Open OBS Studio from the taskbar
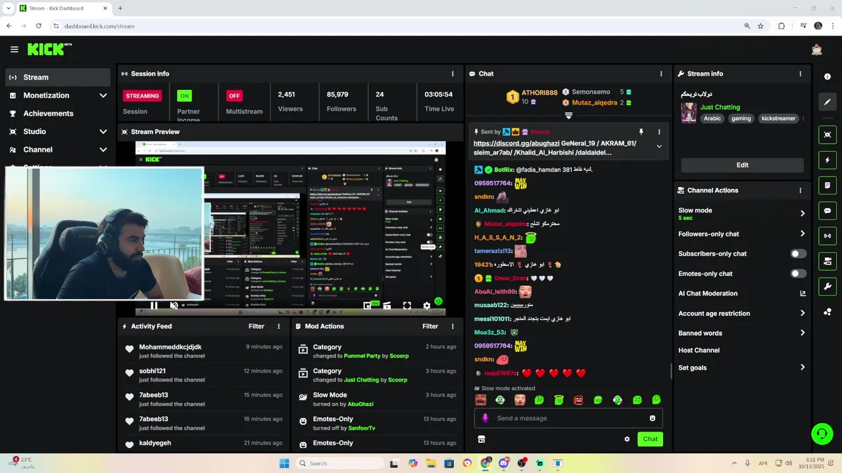 coord(522,463)
